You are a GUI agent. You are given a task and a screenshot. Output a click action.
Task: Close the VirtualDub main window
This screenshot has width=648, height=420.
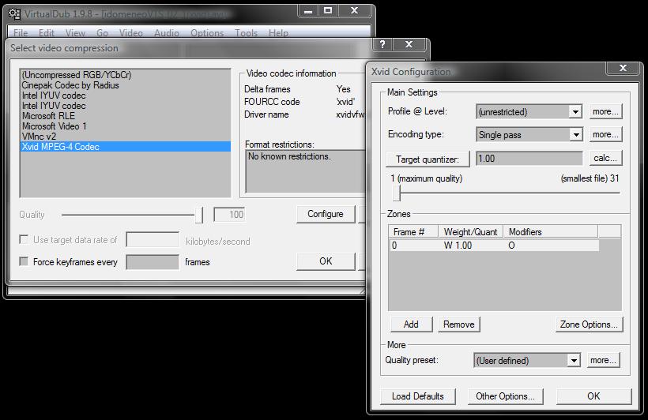[x=354, y=11]
